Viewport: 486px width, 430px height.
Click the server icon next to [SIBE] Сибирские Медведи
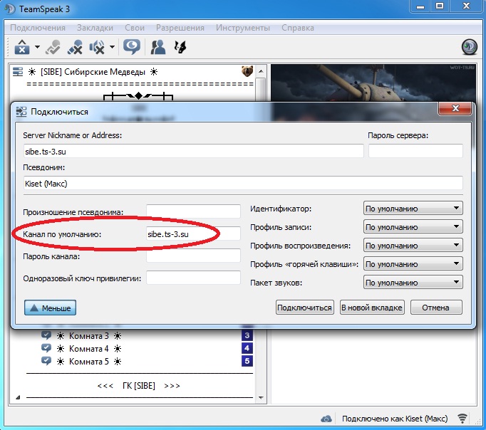click(18, 72)
